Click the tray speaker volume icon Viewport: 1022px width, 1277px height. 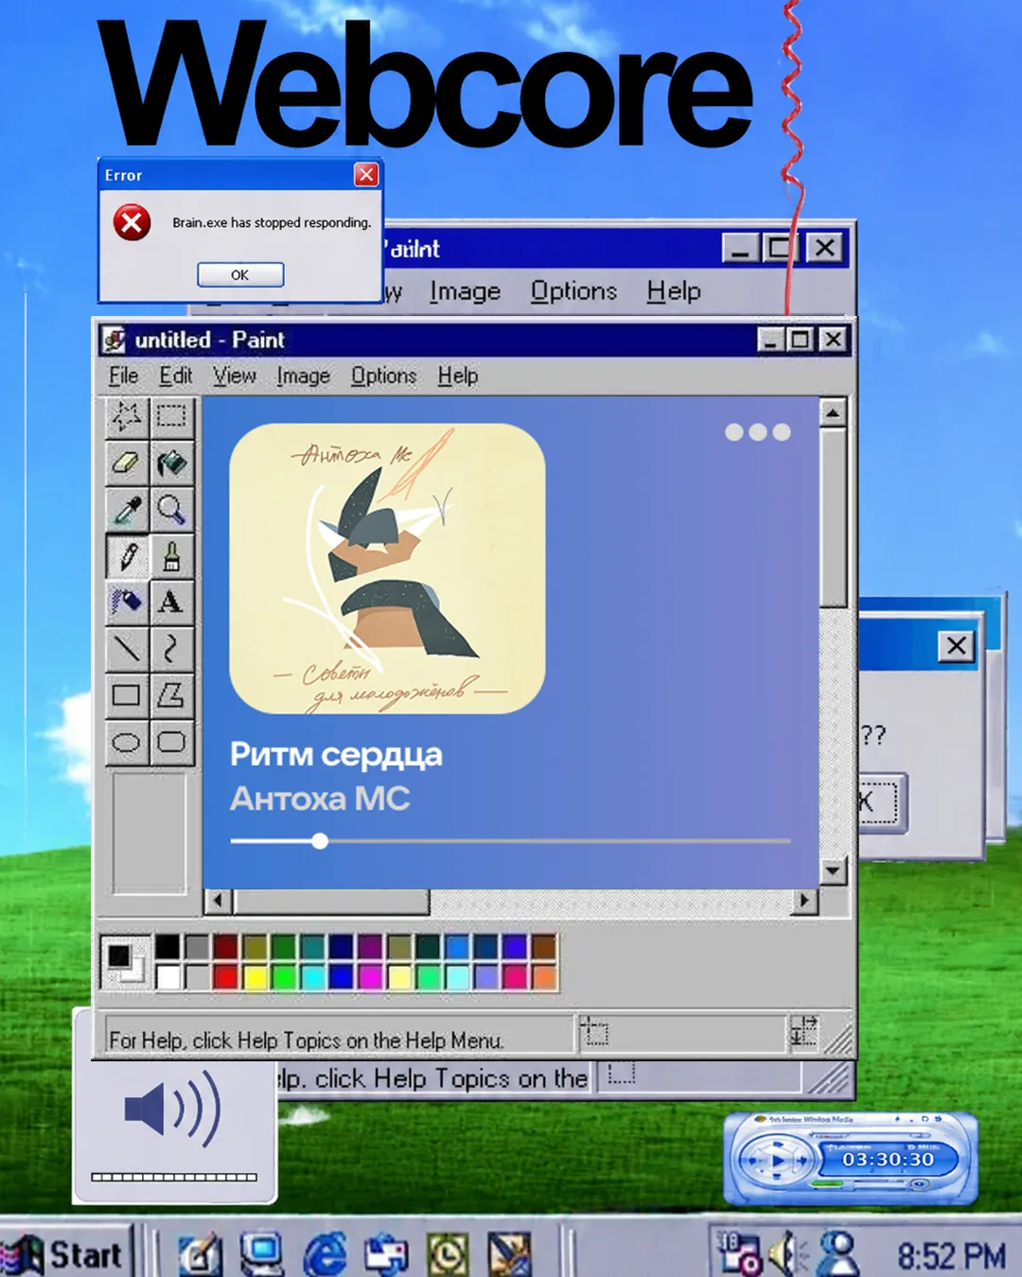786,1255
